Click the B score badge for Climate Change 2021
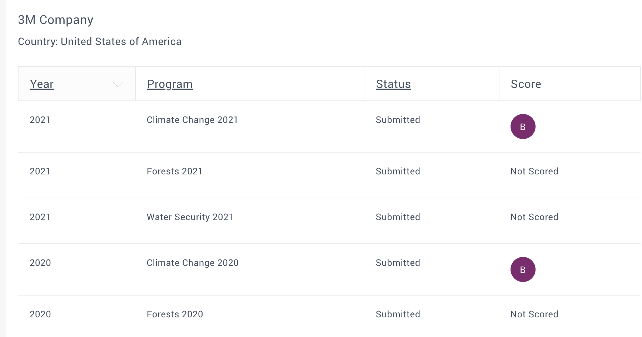This screenshot has width=642, height=337. coord(523,127)
